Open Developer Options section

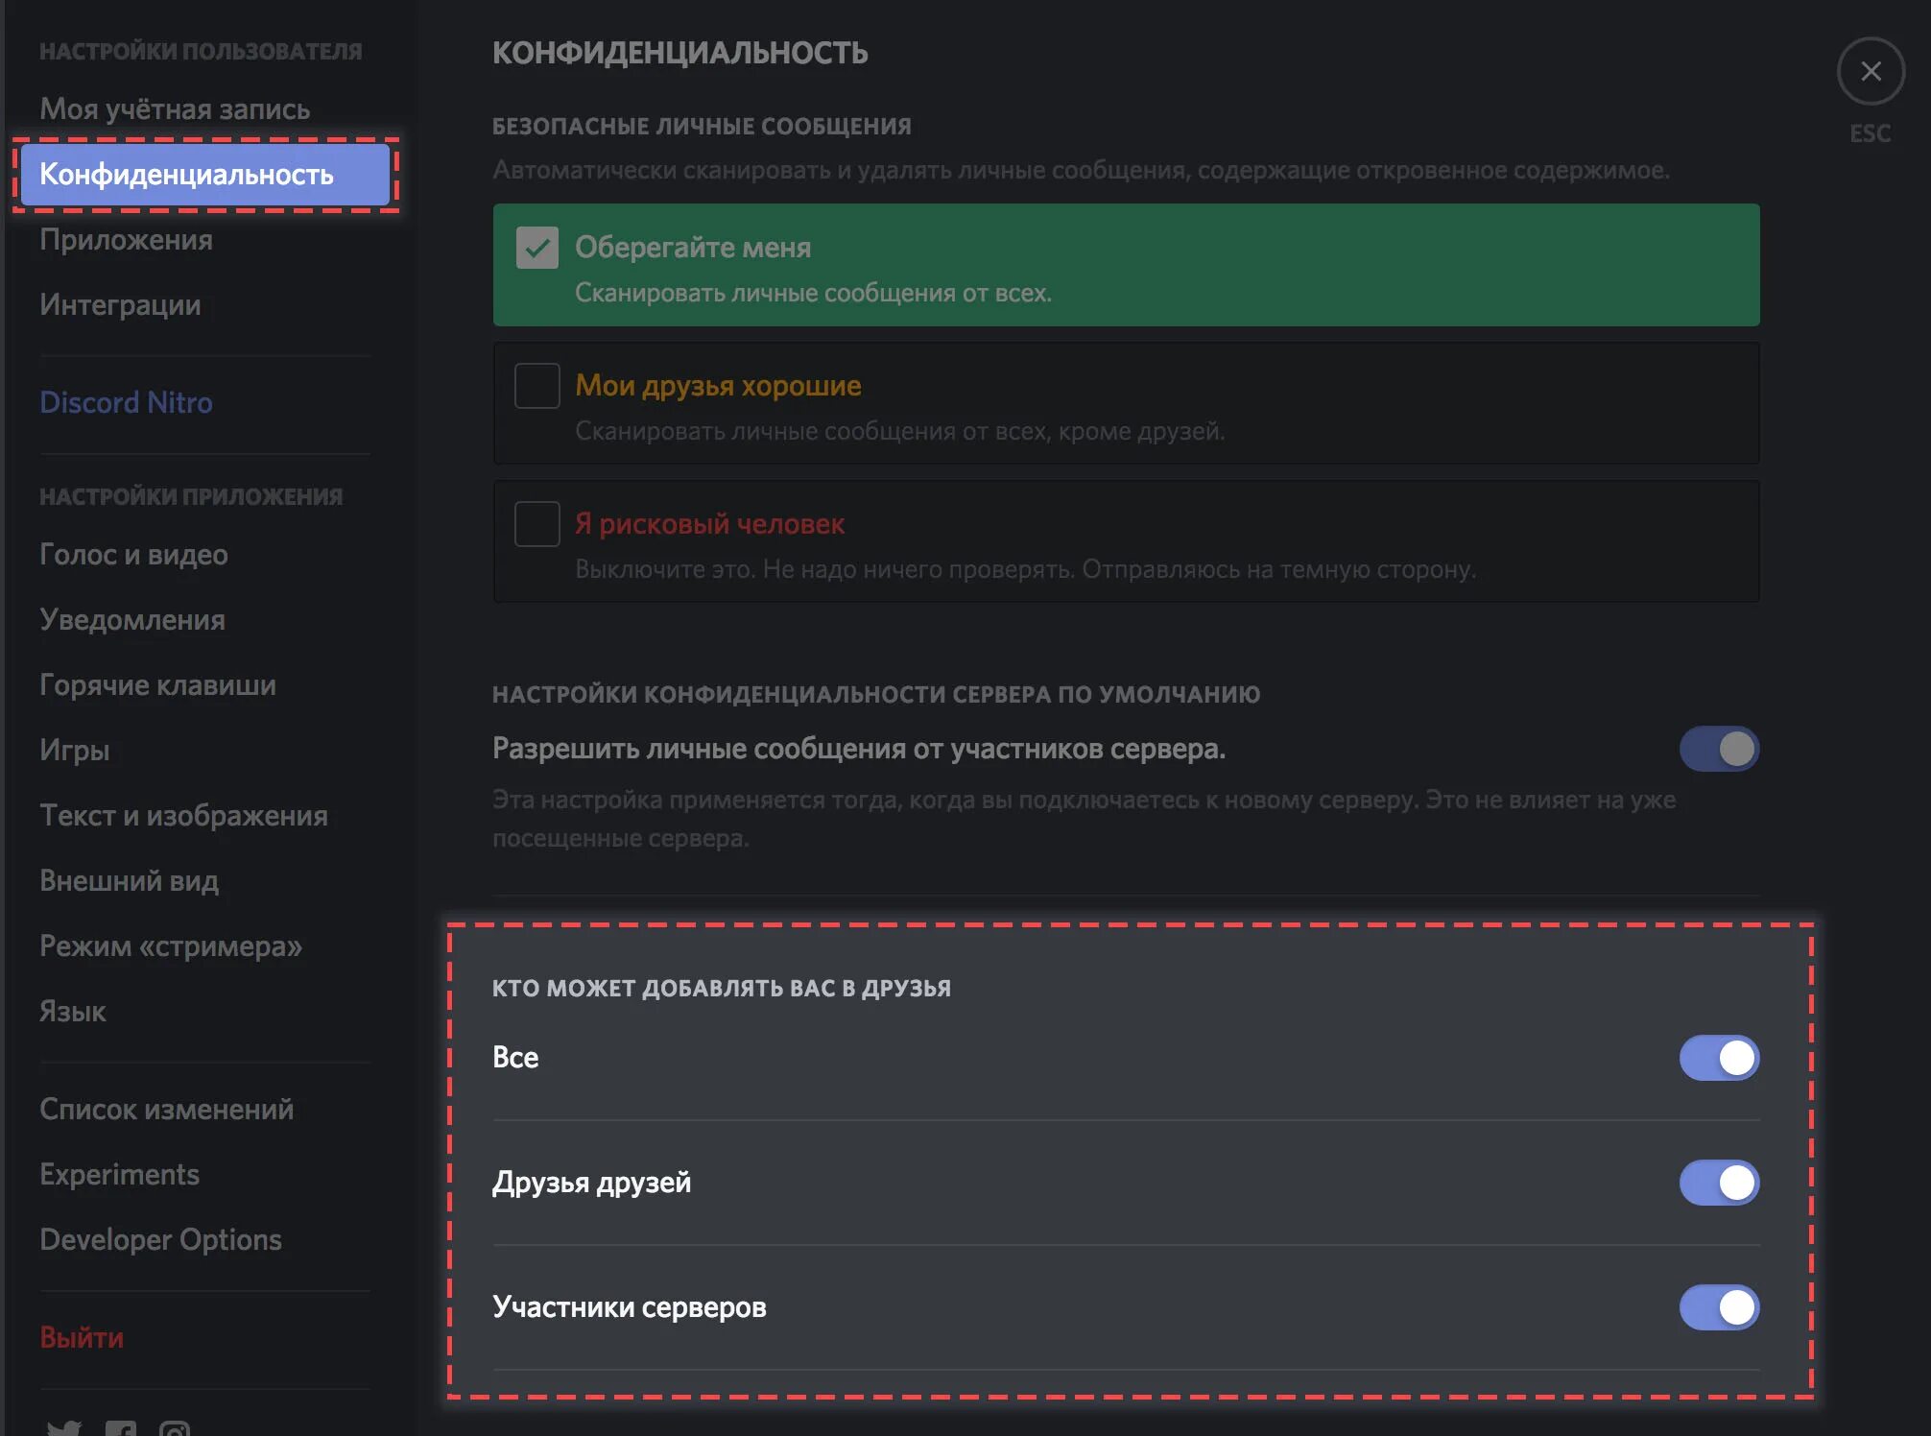[x=160, y=1240]
